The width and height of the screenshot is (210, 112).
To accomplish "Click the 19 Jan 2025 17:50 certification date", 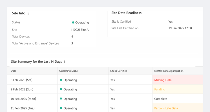I will tap(180, 28).
